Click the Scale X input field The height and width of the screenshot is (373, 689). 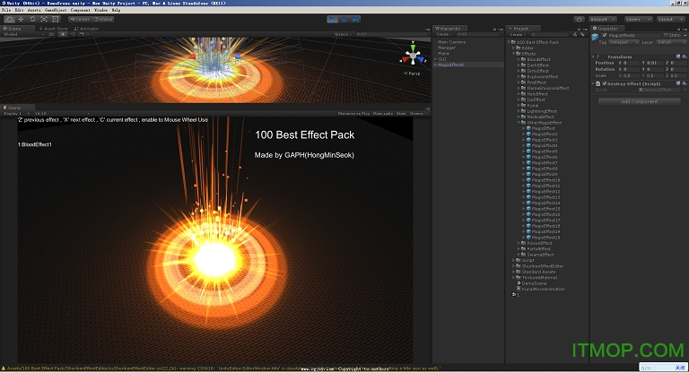(x=631, y=75)
